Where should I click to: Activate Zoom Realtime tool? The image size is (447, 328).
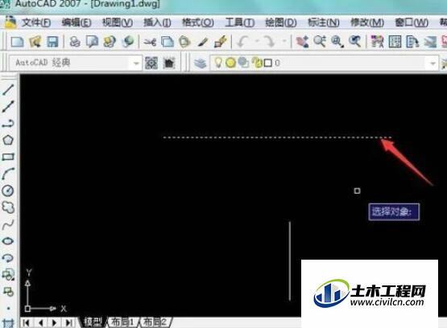(x=320, y=42)
